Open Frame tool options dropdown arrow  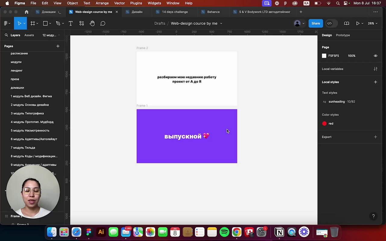(x=37, y=23)
